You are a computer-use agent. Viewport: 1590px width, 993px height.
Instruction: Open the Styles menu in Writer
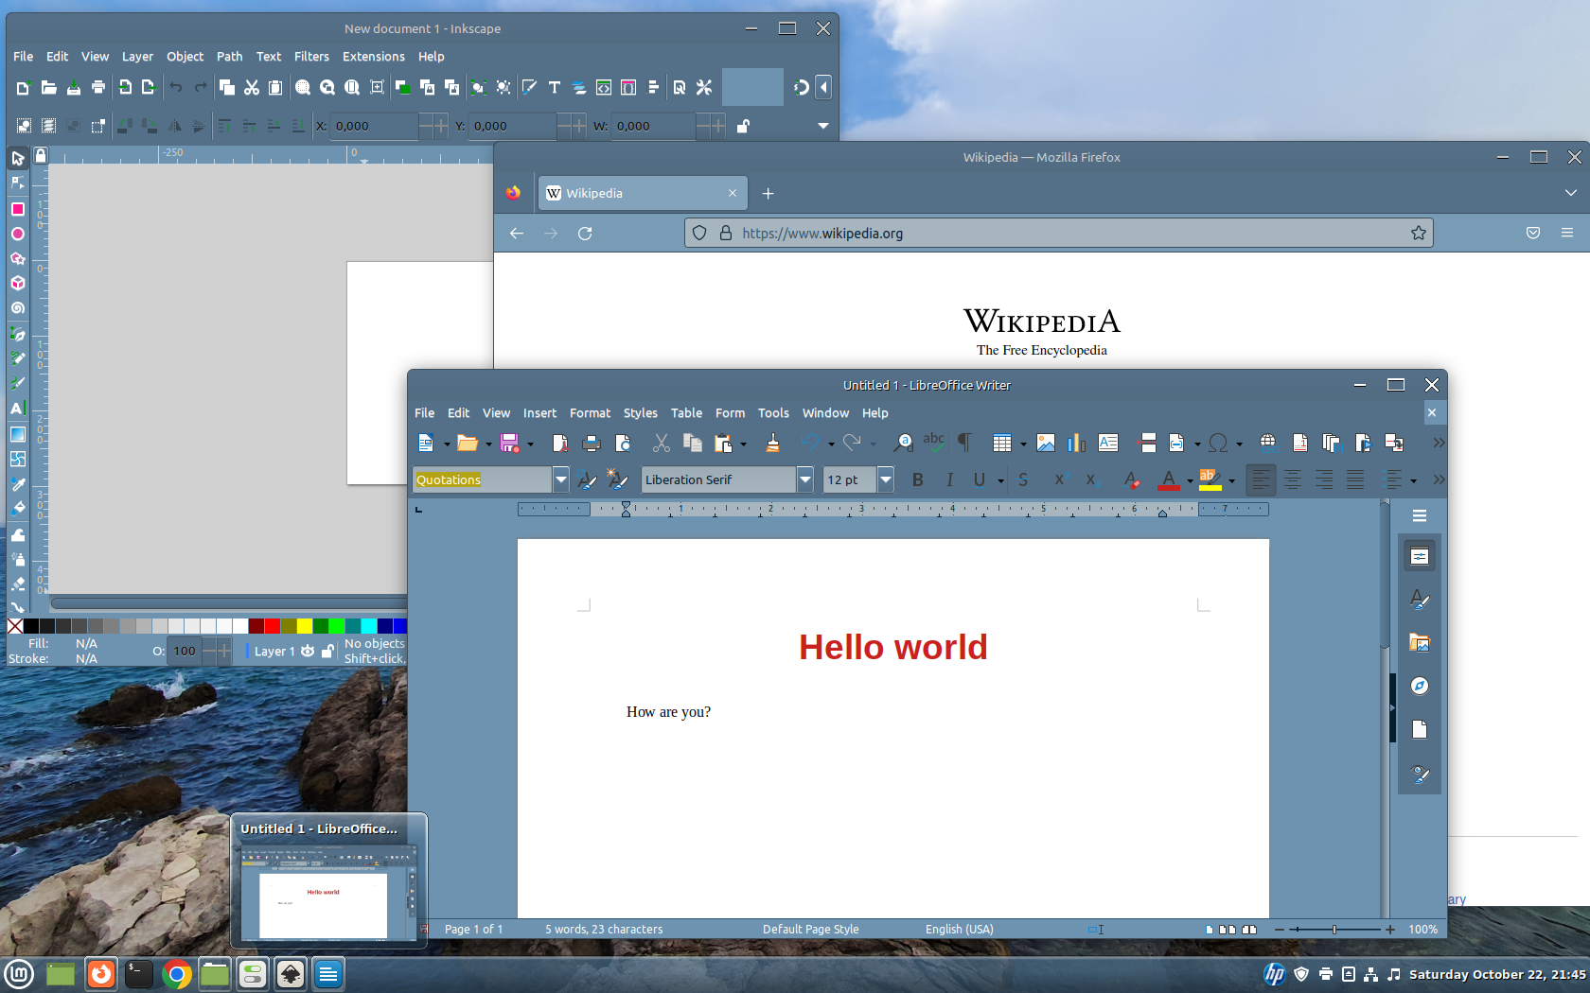(640, 413)
